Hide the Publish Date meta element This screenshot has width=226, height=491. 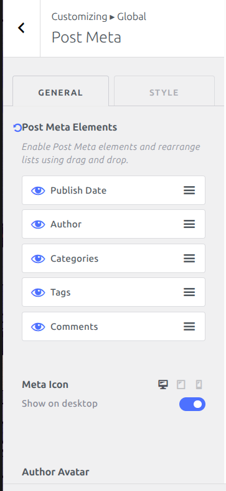38,191
